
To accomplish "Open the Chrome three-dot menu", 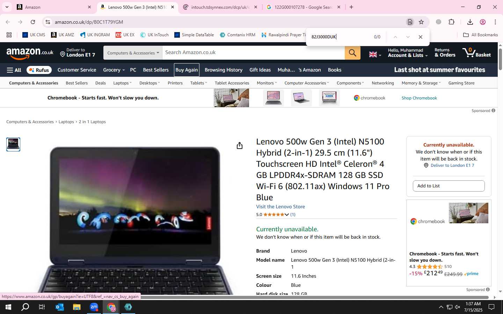I will pos(495,22).
